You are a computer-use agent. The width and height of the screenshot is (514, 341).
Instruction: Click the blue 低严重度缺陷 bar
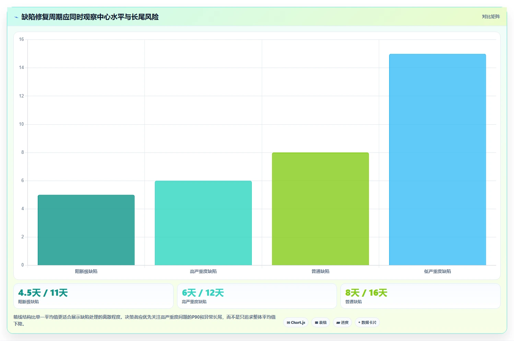pyautogui.click(x=437, y=160)
